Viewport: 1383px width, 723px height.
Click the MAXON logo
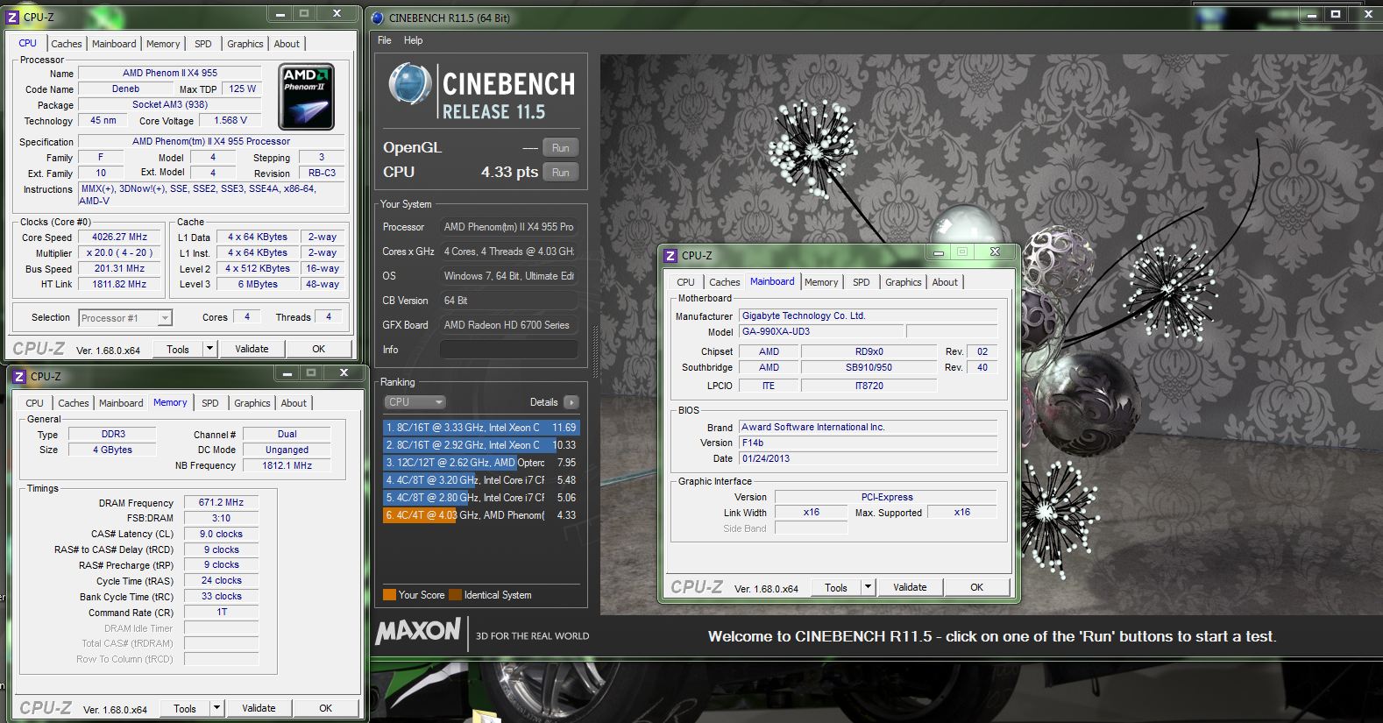tap(418, 632)
